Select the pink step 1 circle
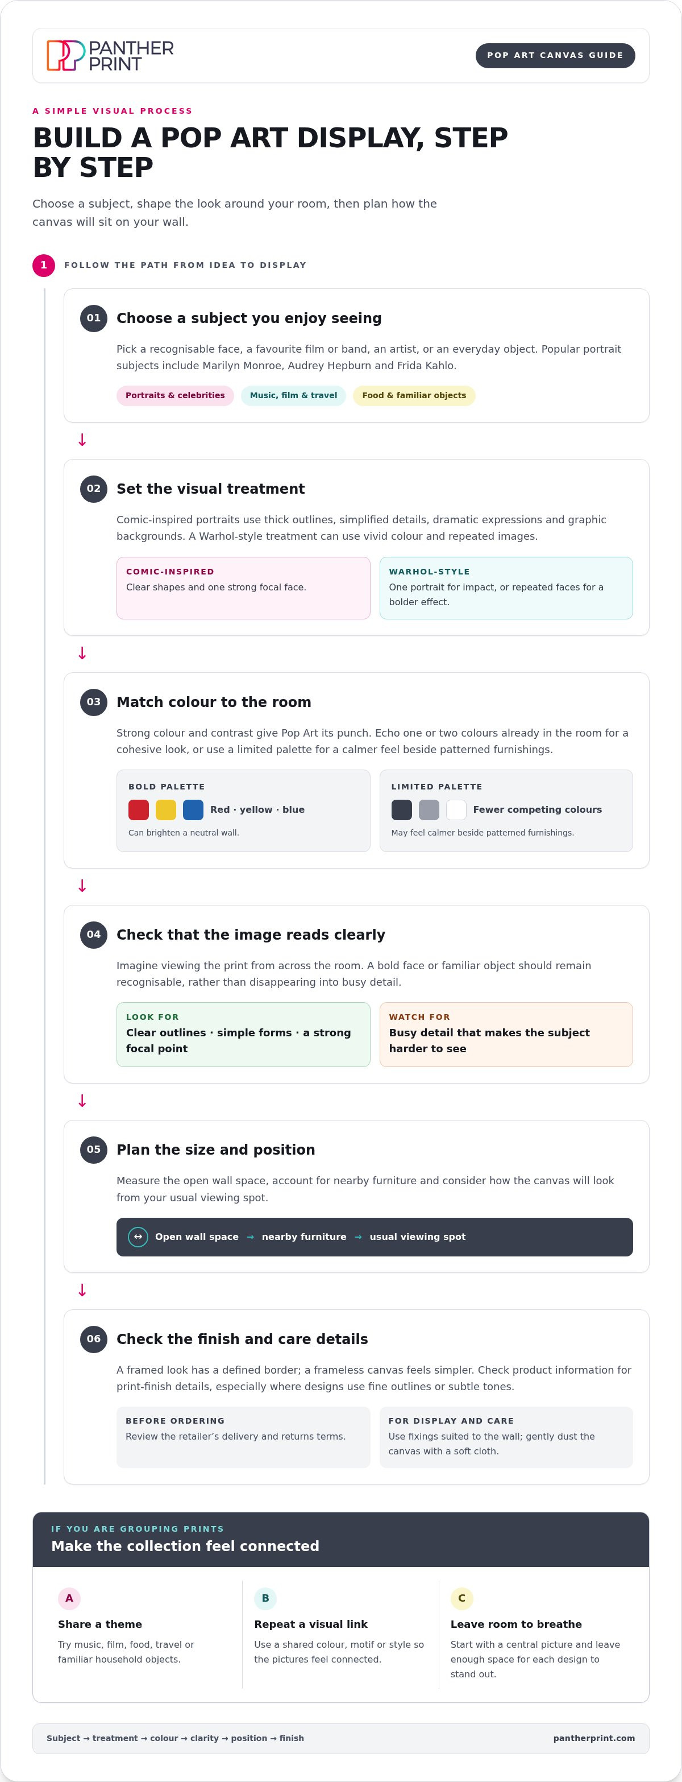The height and width of the screenshot is (1782, 682). pos(44,265)
